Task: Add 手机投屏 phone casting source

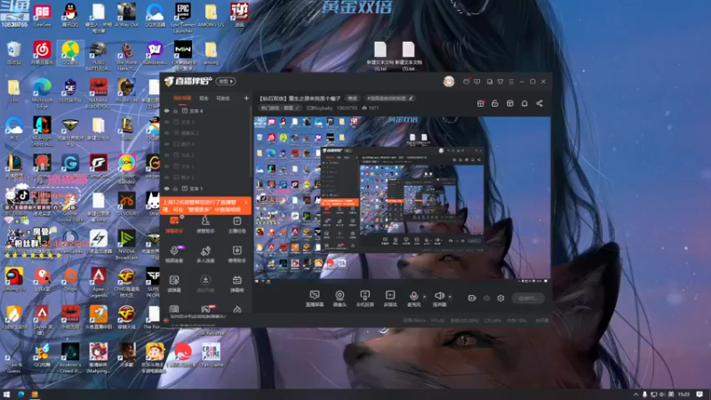Action: point(364,299)
